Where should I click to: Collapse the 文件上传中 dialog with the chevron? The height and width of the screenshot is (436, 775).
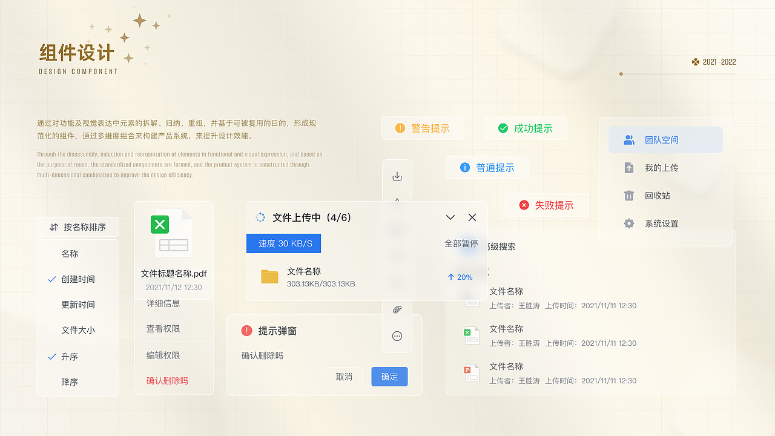coord(450,217)
